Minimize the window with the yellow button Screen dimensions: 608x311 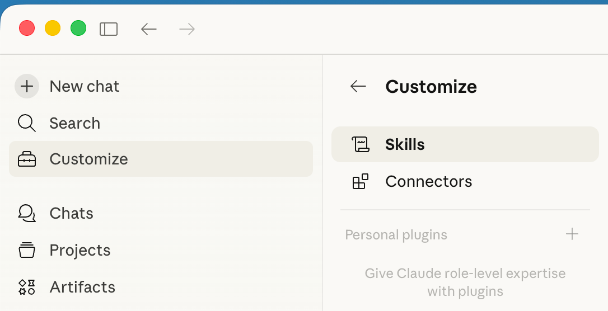[x=53, y=29]
